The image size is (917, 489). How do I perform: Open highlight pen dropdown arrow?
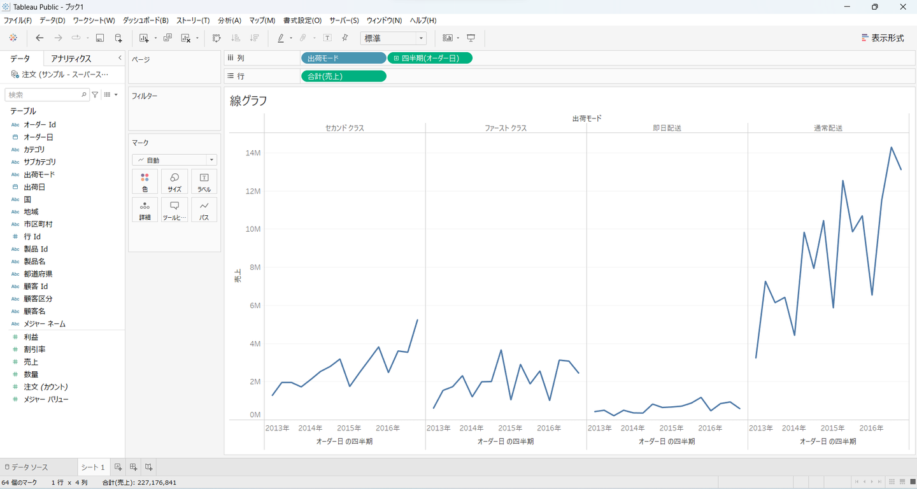click(x=291, y=38)
